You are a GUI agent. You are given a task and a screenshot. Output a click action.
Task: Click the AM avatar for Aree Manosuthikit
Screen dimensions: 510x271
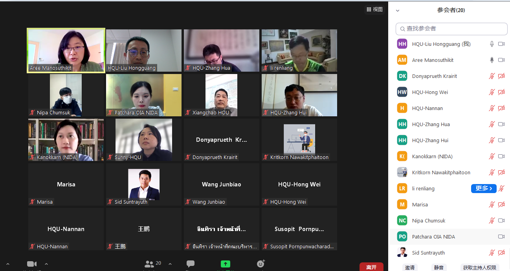point(402,60)
